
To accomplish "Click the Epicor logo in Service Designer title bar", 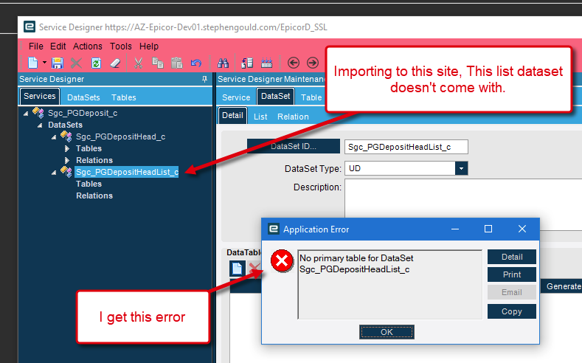I will 30,27.
